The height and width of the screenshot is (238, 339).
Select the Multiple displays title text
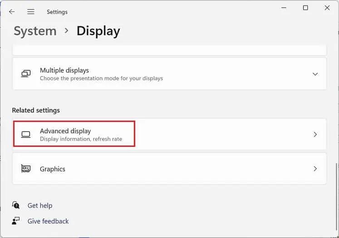pyautogui.click(x=64, y=70)
